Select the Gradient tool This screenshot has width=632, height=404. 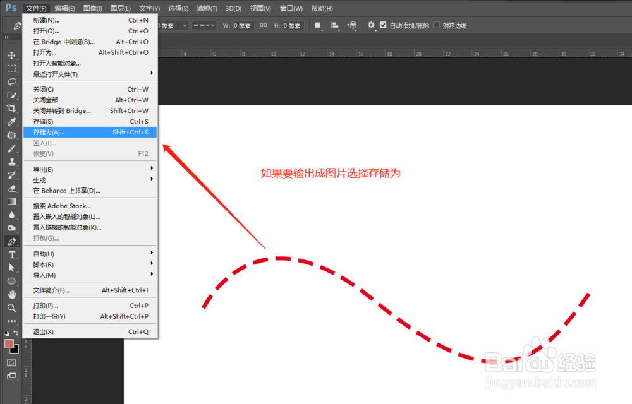(11, 201)
